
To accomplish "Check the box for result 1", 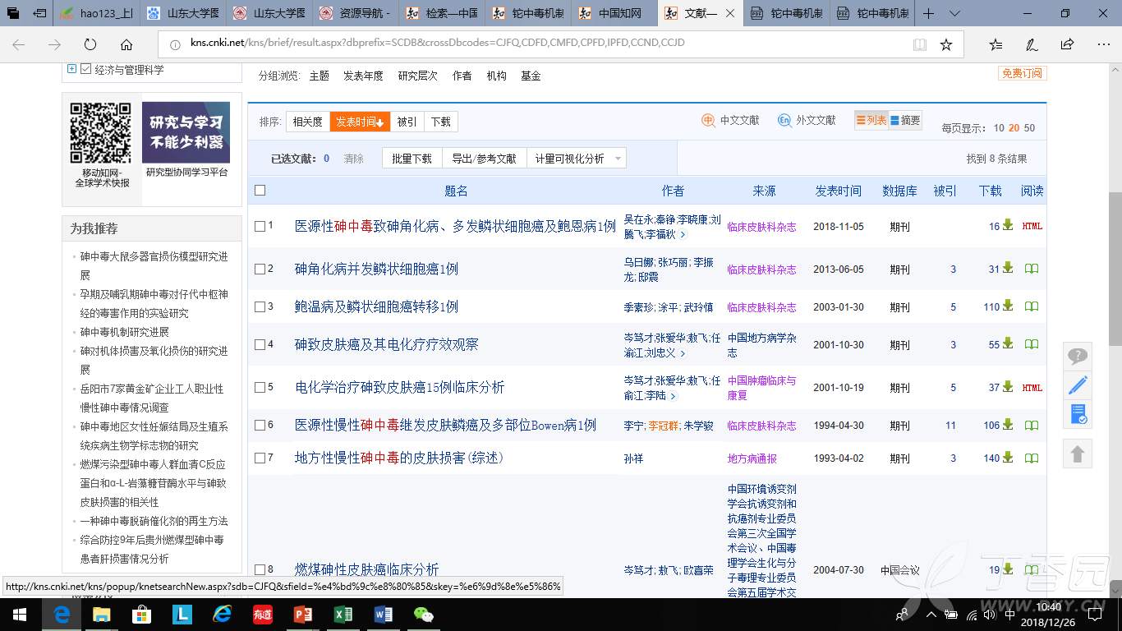I will [260, 226].
